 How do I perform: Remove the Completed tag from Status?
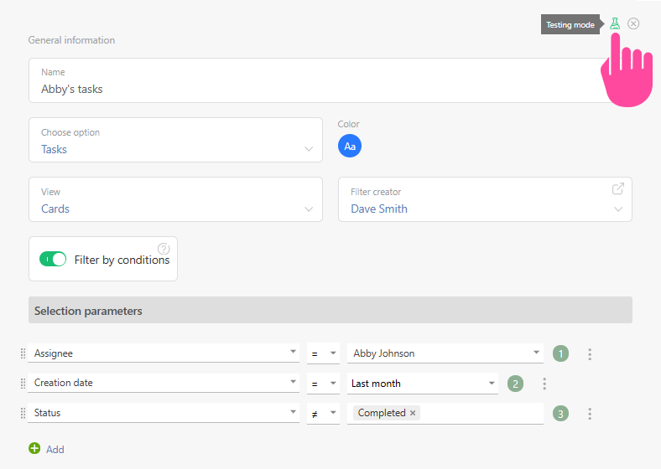pyautogui.click(x=413, y=413)
